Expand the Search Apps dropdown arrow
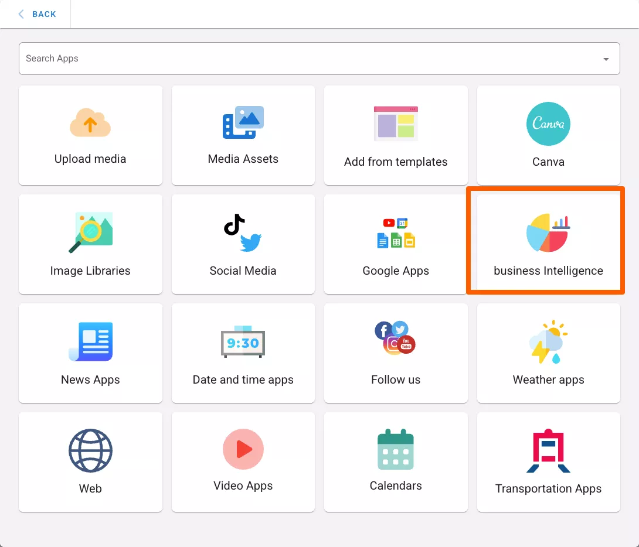The image size is (639, 547). (x=606, y=59)
